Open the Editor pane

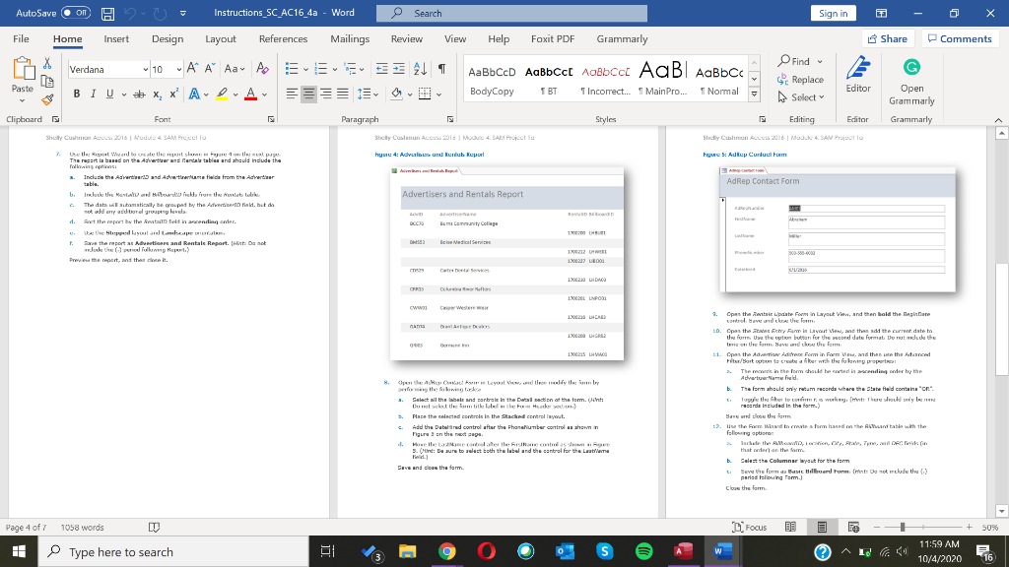click(858, 76)
